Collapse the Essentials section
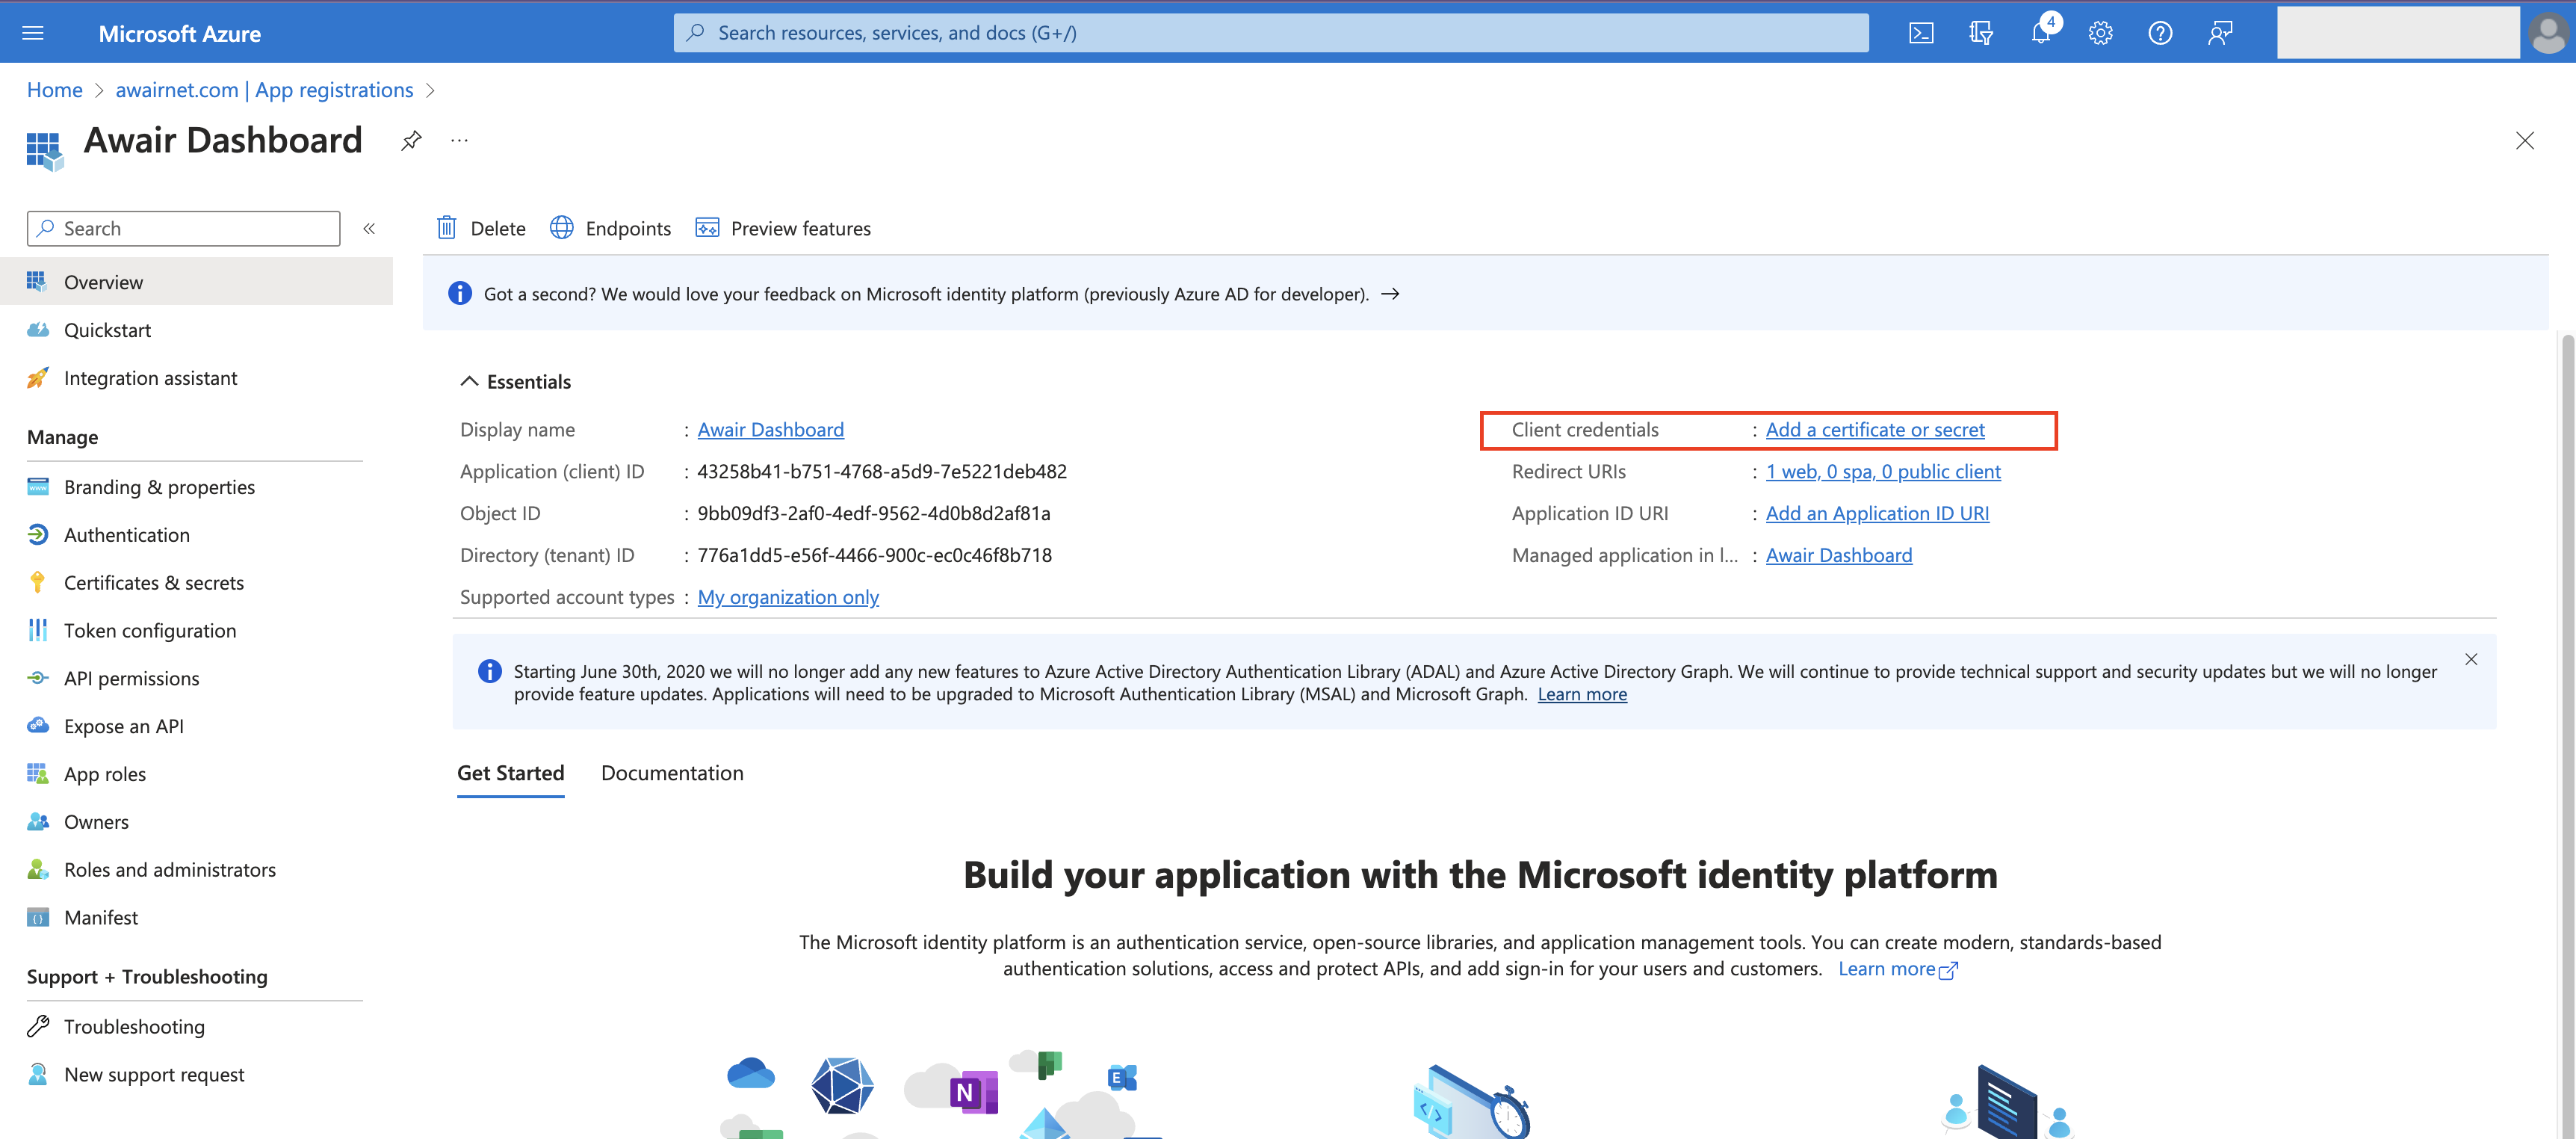The image size is (2576, 1139). coord(516,381)
